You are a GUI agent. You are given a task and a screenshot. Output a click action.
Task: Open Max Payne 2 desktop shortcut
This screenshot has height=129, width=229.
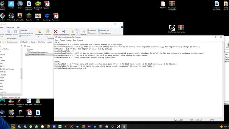[172, 29]
